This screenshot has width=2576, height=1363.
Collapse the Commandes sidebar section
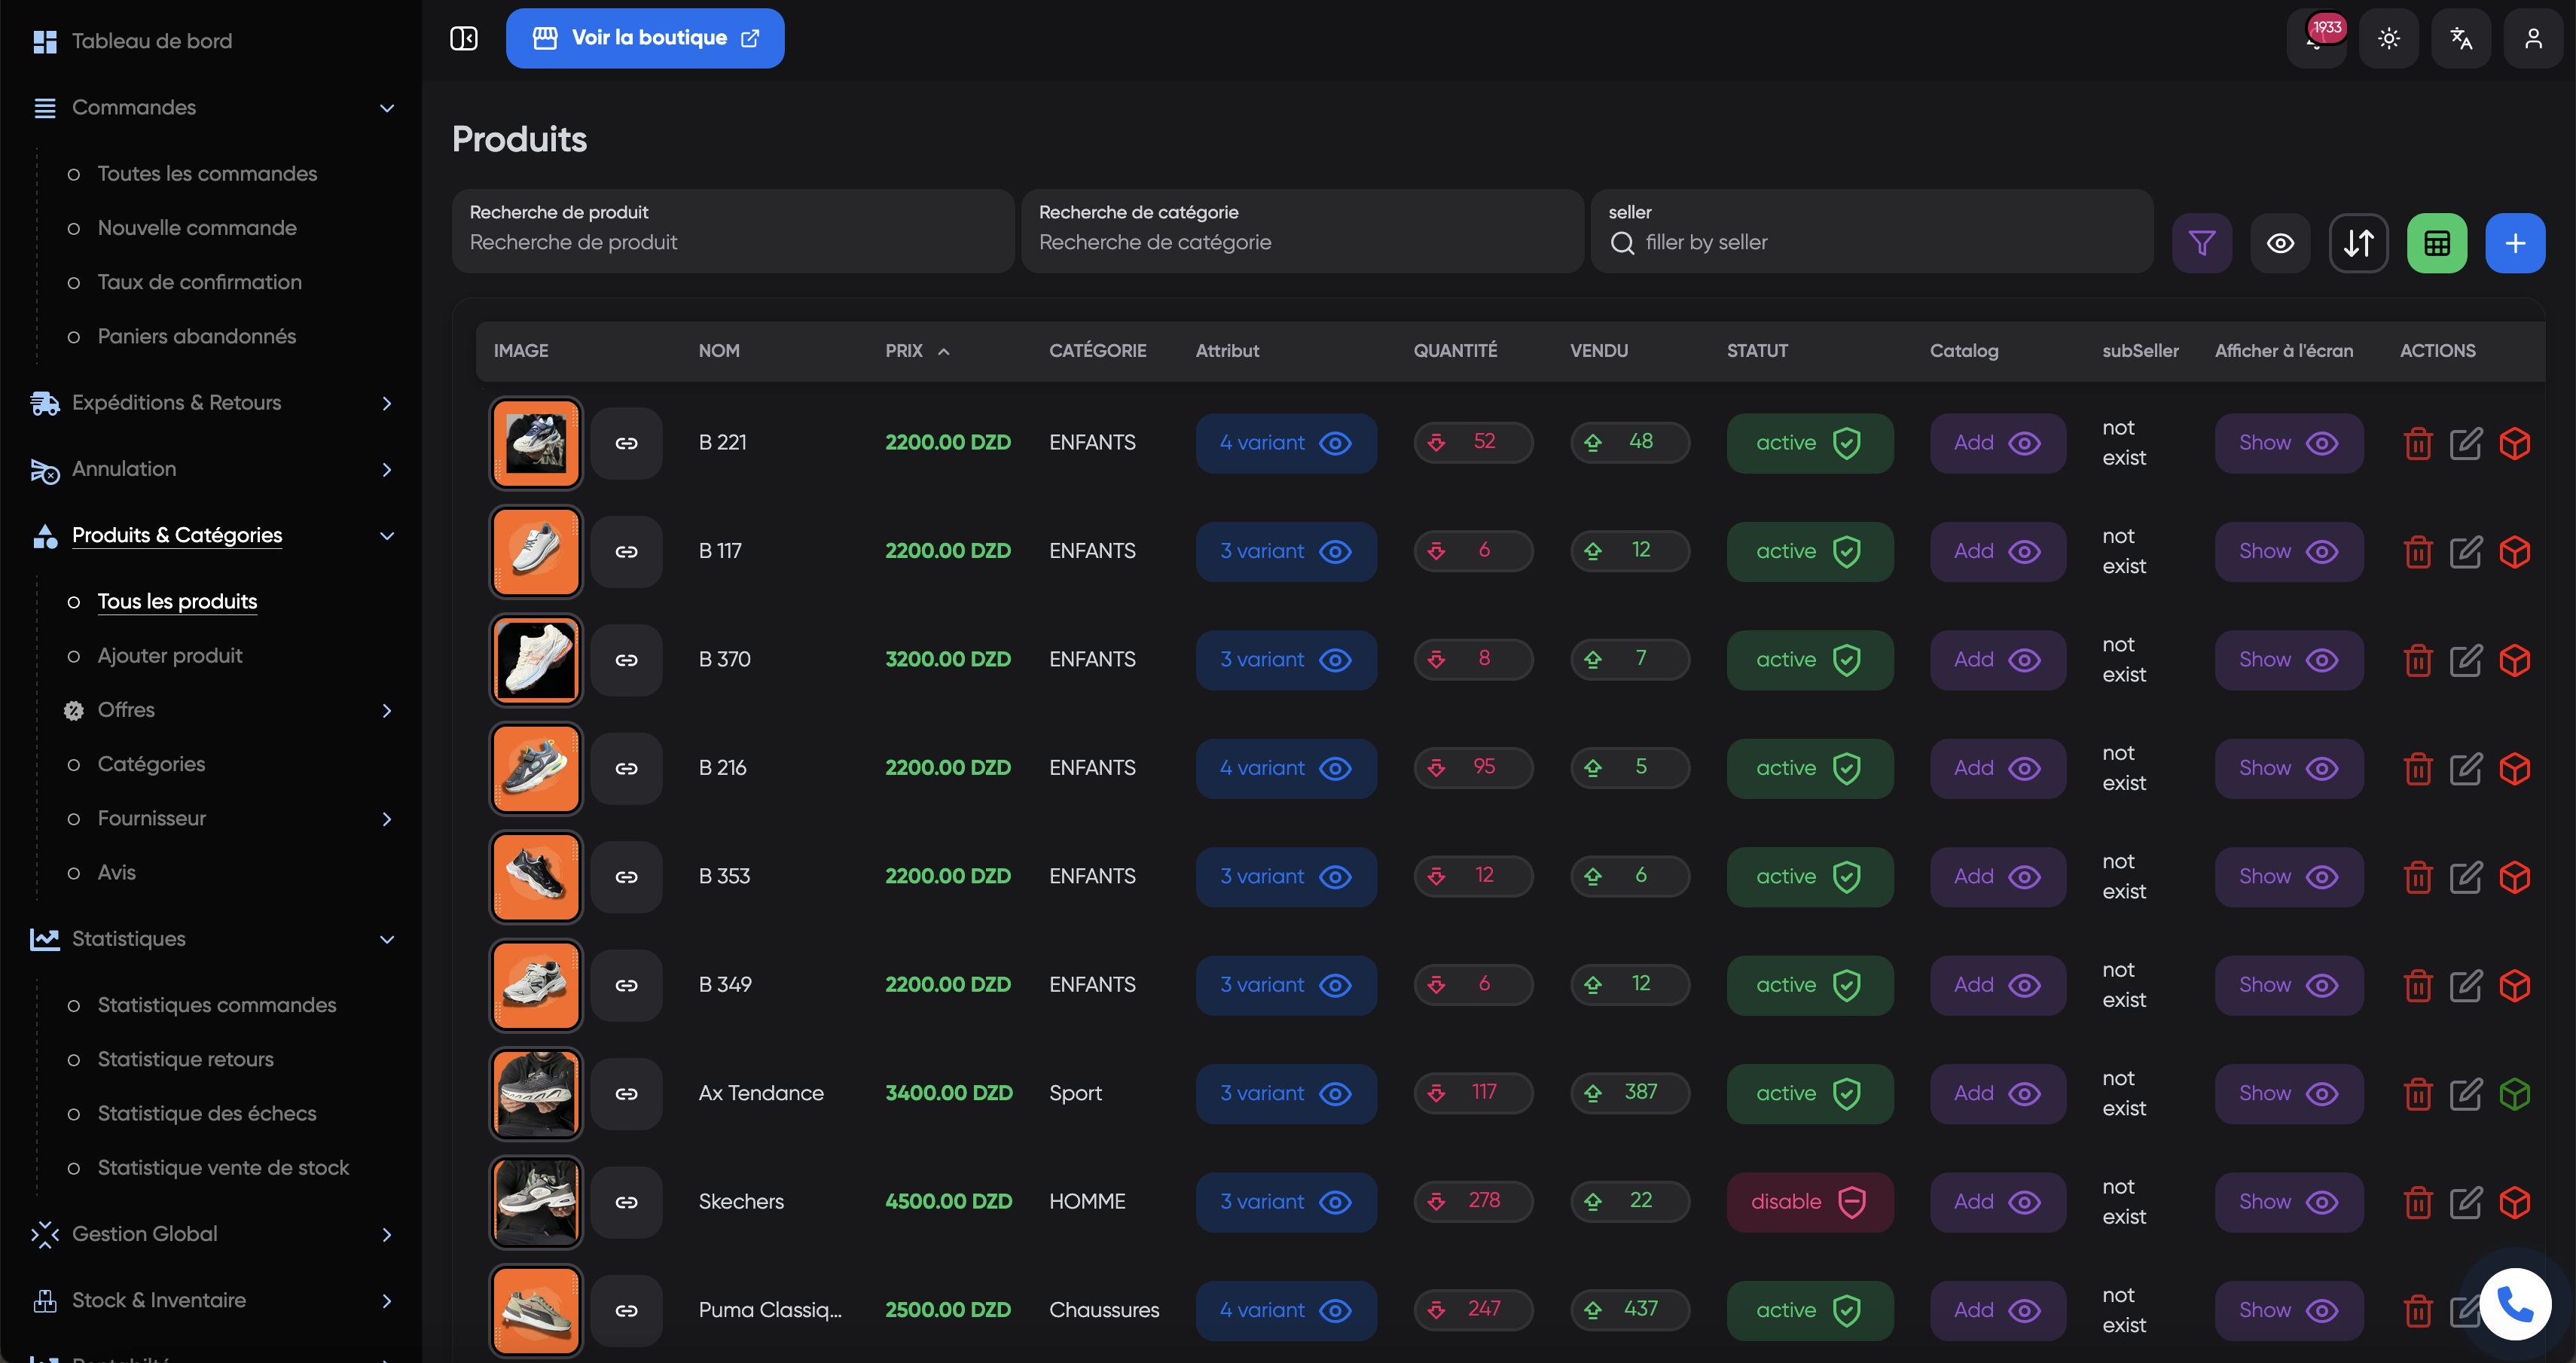(388, 108)
